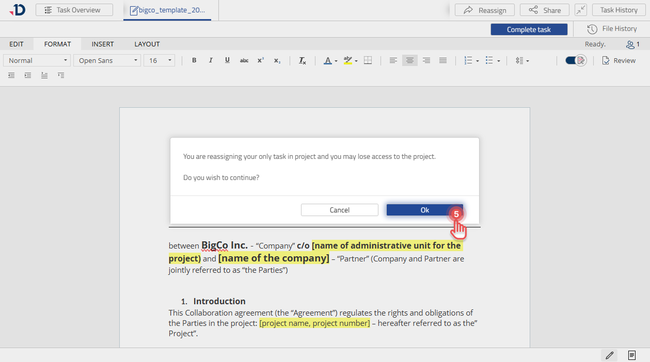Viewport: 650px width, 362px height.
Task: Confirm reassignment with Ok button
Action: (424, 210)
